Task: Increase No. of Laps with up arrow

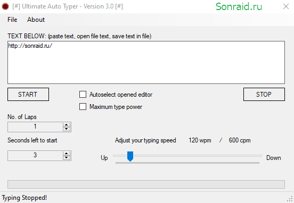Action: point(67,125)
